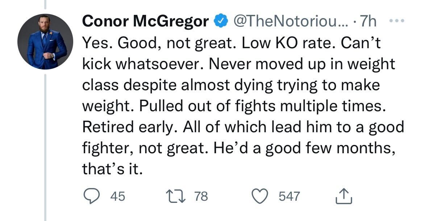View the 78 retweets count

click(201, 196)
